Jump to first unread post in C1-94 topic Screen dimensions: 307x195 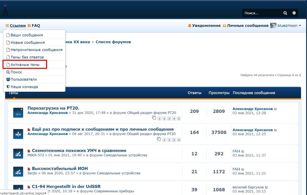[29, 187]
